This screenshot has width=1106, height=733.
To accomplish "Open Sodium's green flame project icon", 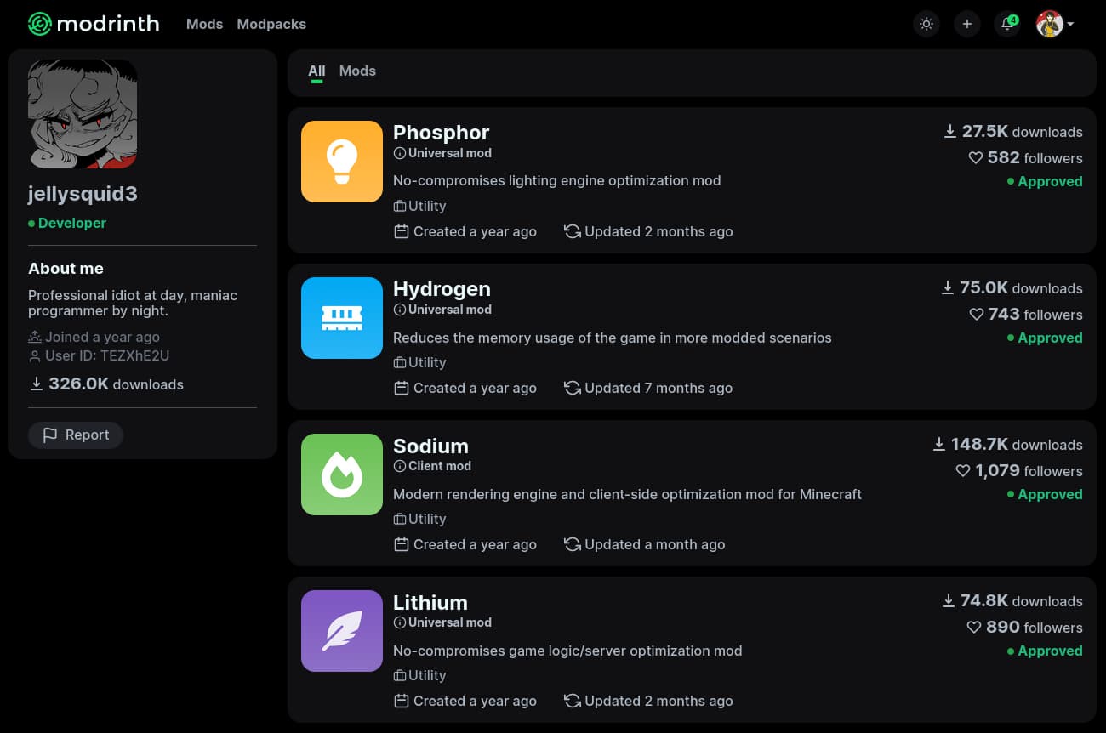I will 341,474.
